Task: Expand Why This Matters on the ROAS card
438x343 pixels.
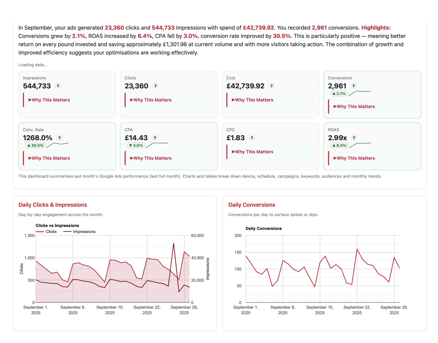Action: click(356, 158)
